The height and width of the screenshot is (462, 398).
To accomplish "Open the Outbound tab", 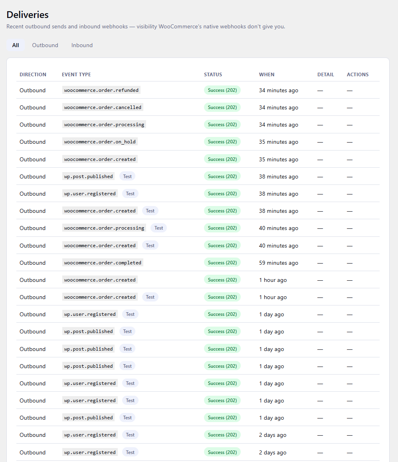I will point(45,45).
